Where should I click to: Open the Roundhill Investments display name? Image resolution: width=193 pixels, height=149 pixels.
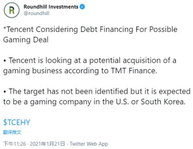click(51, 7)
